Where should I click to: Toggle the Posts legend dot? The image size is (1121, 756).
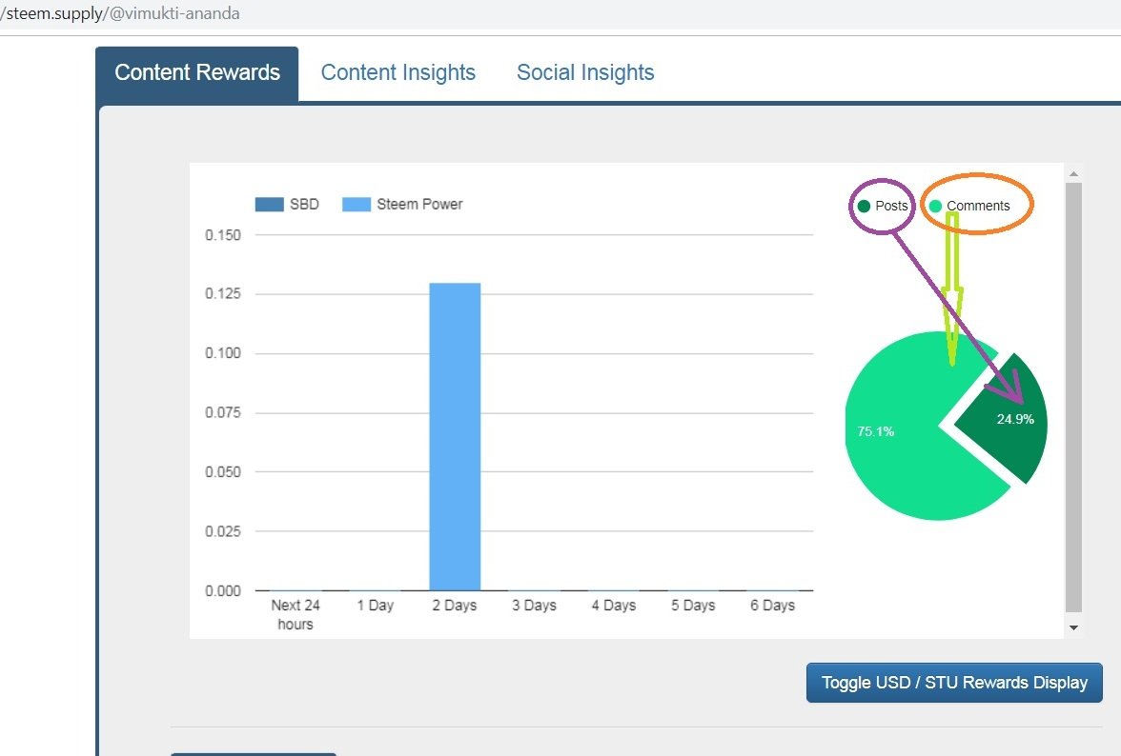pyautogui.click(x=864, y=207)
